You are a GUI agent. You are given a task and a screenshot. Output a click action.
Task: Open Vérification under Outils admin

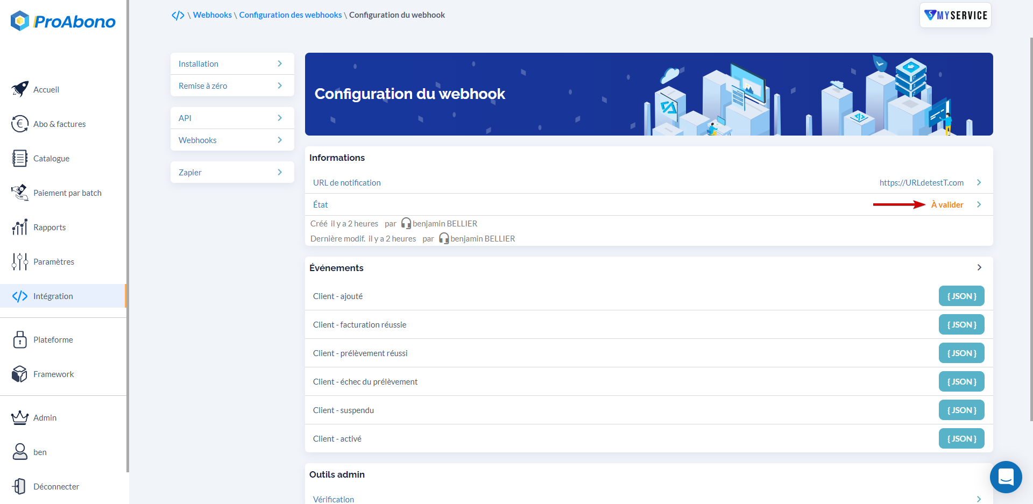pos(333,499)
